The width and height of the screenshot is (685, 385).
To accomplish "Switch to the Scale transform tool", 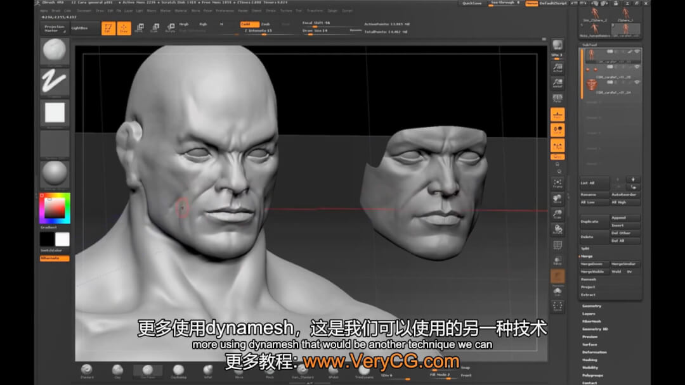I will tap(155, 28).
